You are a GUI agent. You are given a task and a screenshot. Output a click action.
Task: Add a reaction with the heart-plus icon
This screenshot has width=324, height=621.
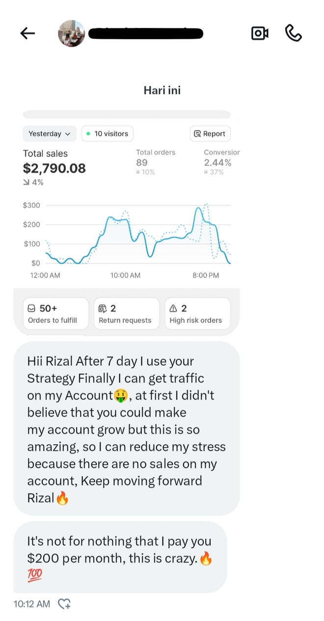point(64,604)
